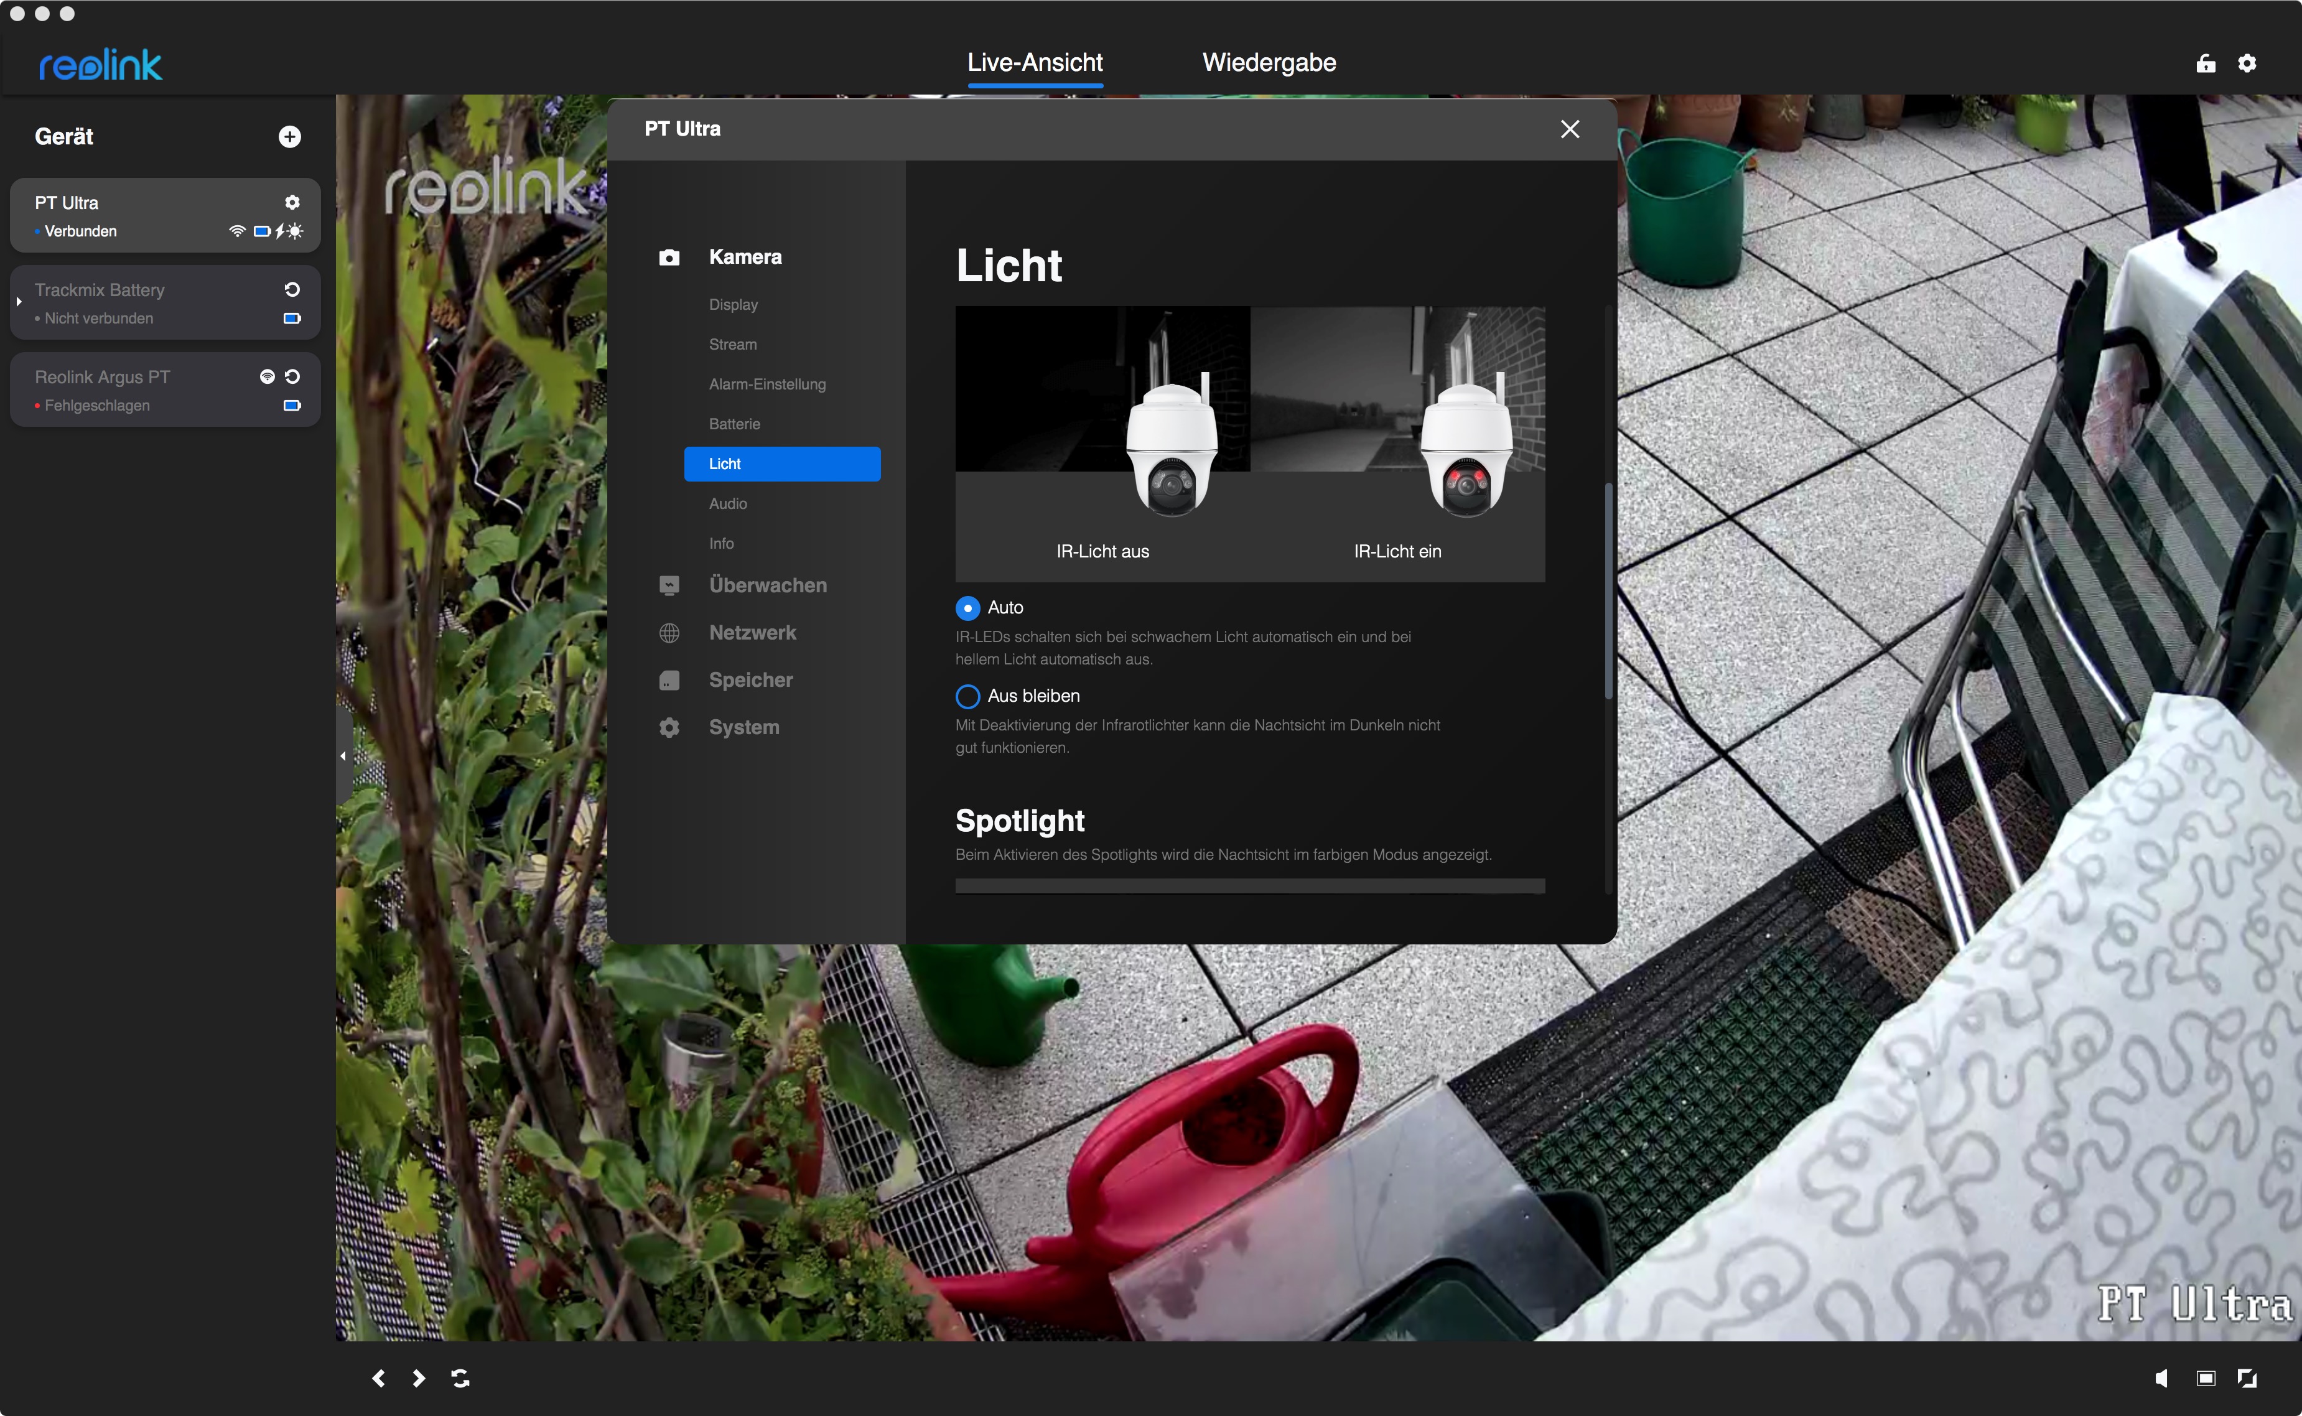
Task: Collapse the device sidebar panel arrow
Action: [343, 756]
